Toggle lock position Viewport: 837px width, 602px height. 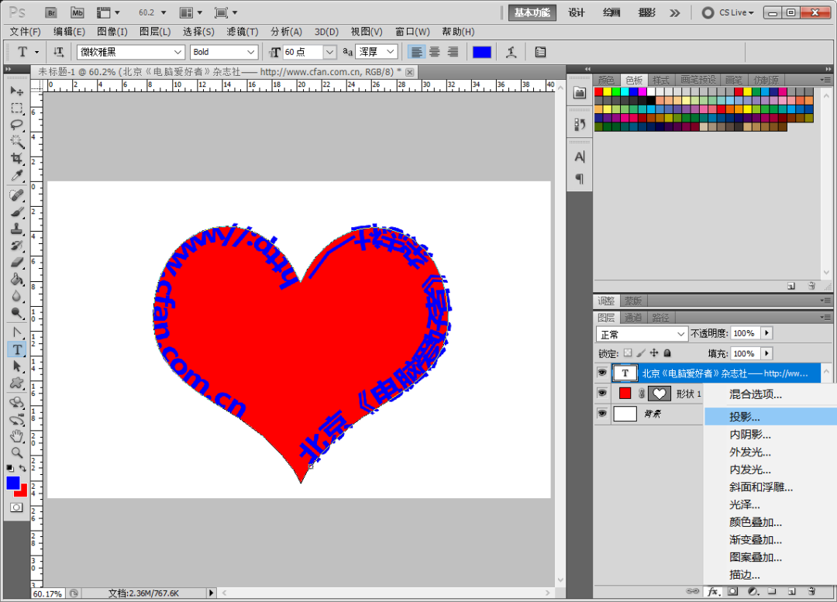tap(654, 353)
